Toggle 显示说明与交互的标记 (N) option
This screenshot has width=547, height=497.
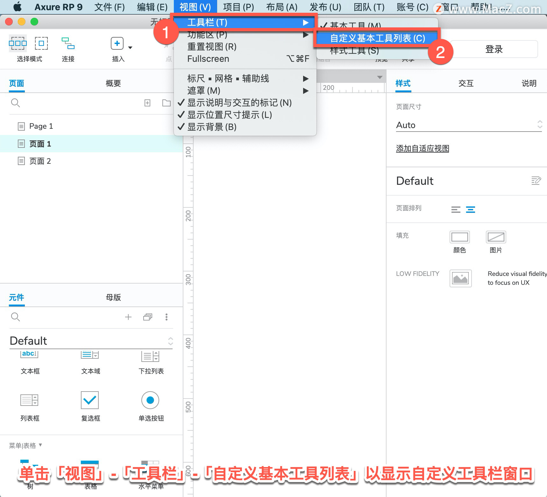tap(245, 103)
